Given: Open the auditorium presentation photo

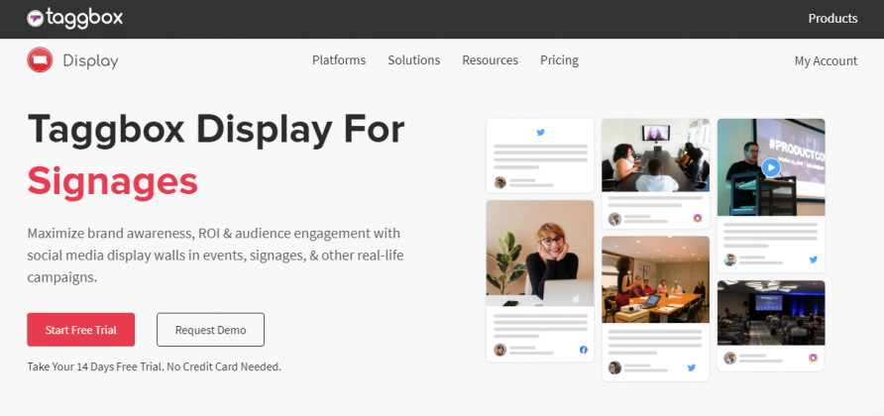Looking at the screenshot, I should 771,313.
